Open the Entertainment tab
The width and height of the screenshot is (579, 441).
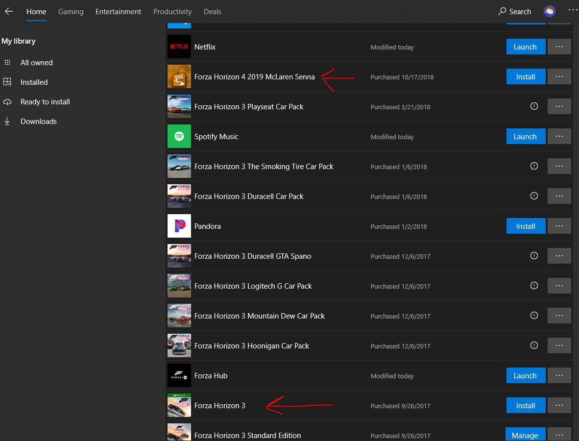point(118,11)
